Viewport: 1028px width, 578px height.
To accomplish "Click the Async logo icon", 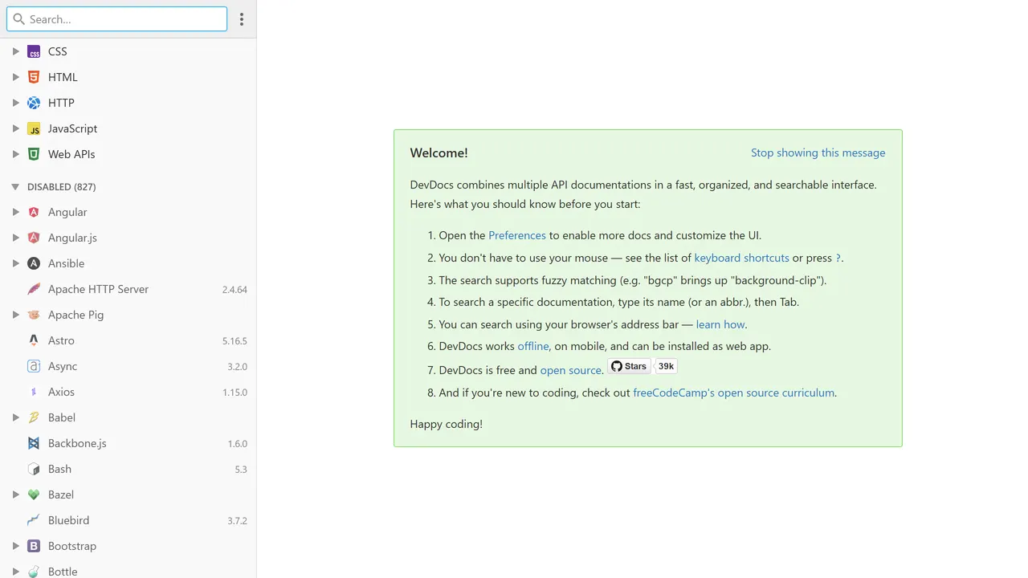I will pyautogui.click(x=34, y=366).
